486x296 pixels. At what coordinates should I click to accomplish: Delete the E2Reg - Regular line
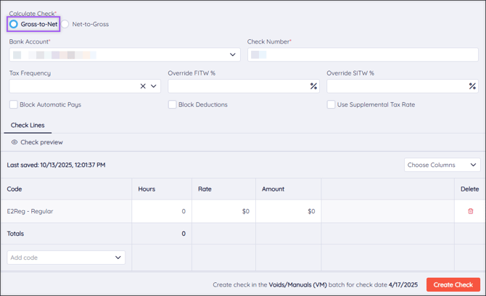(470, 211)
